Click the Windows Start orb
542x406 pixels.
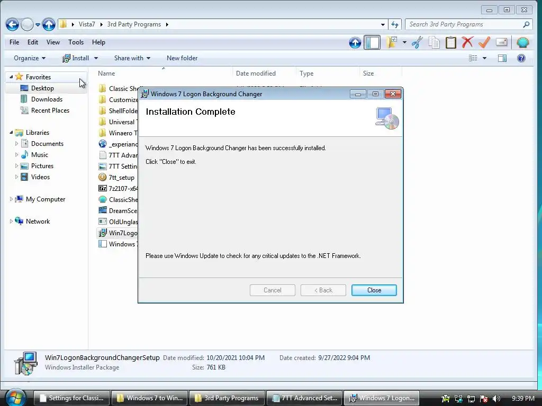(x=15, y=397)
